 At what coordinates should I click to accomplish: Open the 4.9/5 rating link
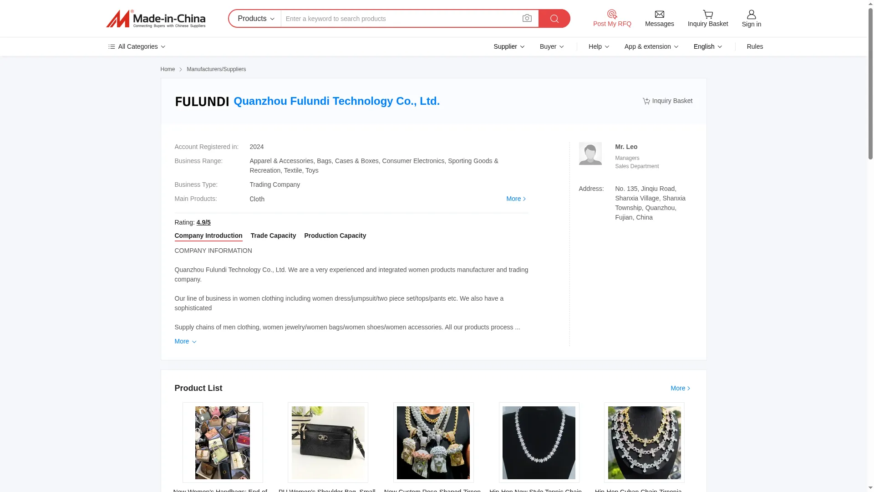pyautogui.click(x=203, y=222)
